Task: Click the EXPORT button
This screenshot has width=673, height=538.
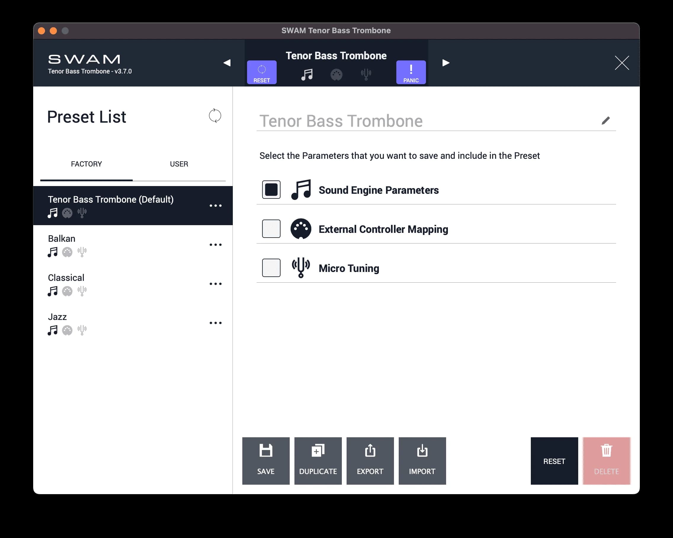Action: coord(370,461)
